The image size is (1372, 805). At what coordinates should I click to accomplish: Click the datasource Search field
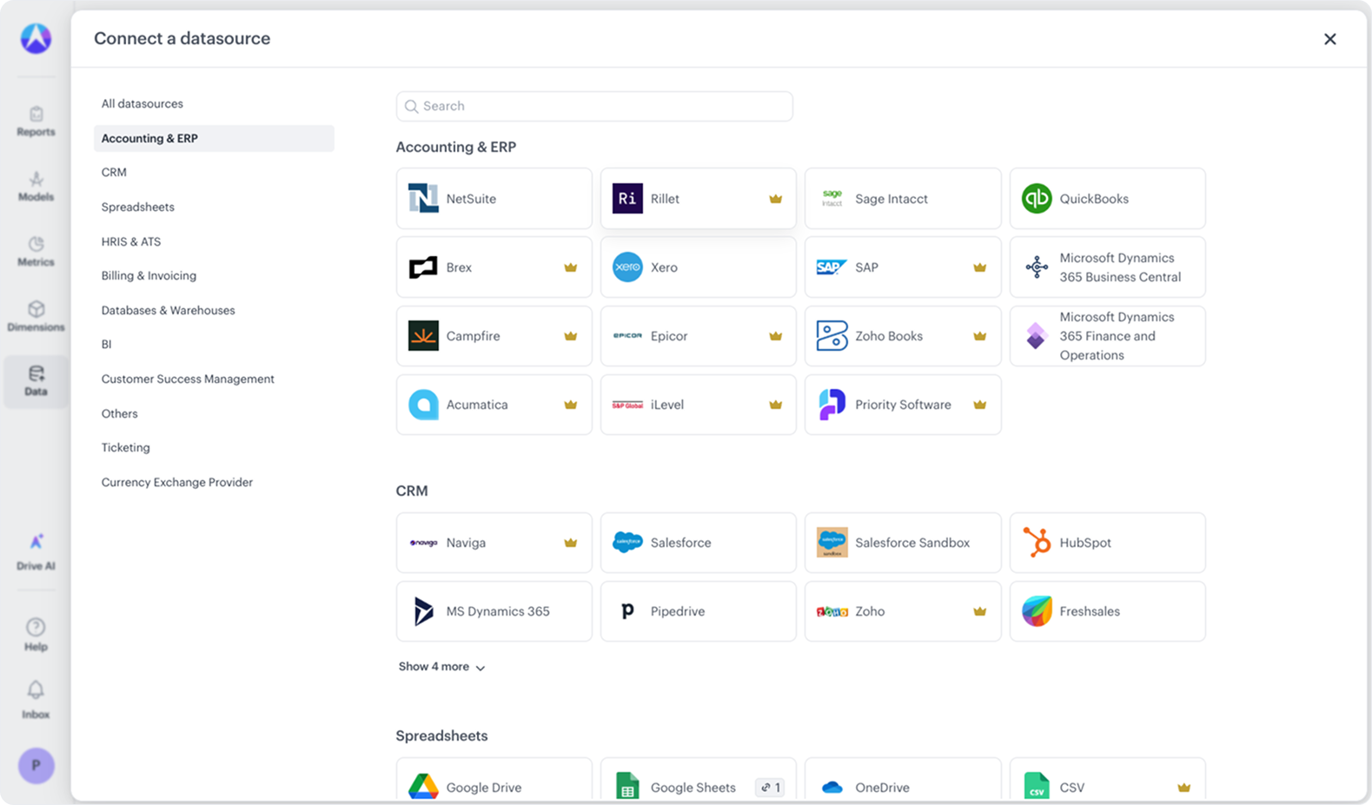point(594,106)
